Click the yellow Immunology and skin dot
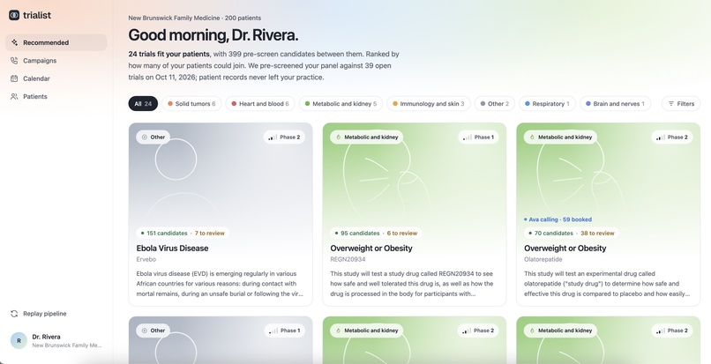Screen dimensions: 711x364 (x=395, y=104)
